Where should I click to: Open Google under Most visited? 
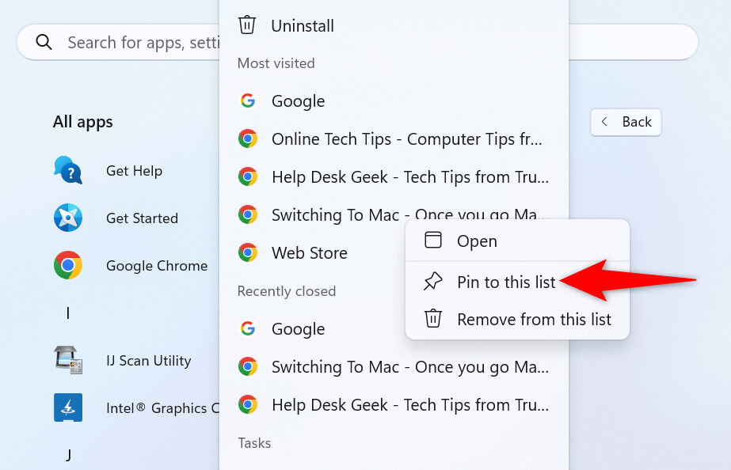298,101
